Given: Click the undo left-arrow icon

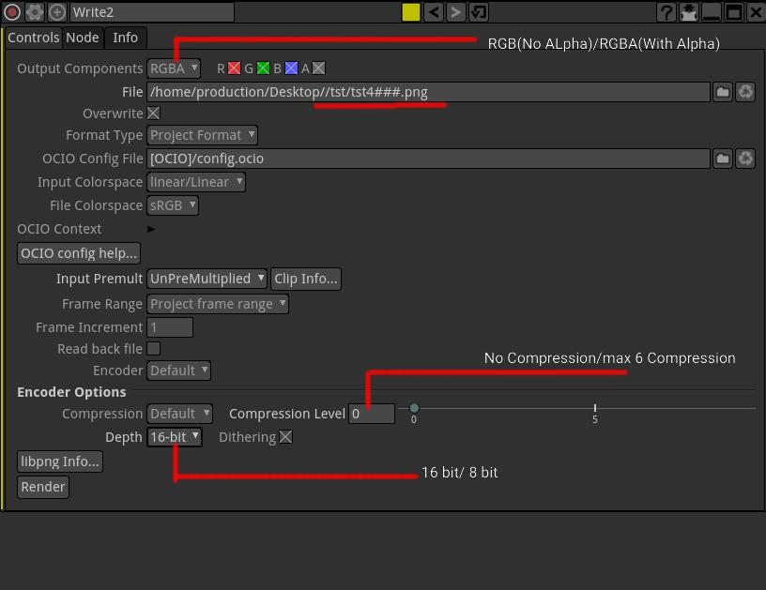Looking at the screenshot, I should [434, 12].
